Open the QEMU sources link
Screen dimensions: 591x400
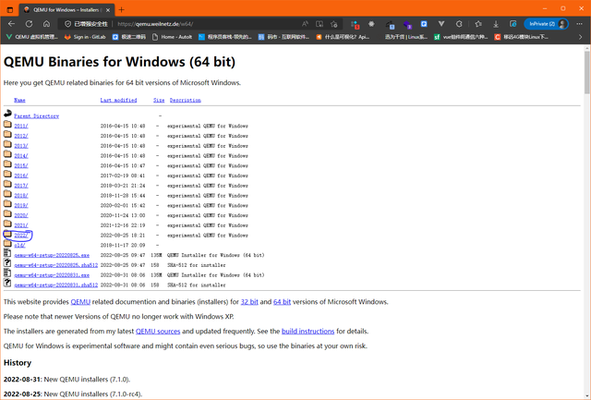158,332
